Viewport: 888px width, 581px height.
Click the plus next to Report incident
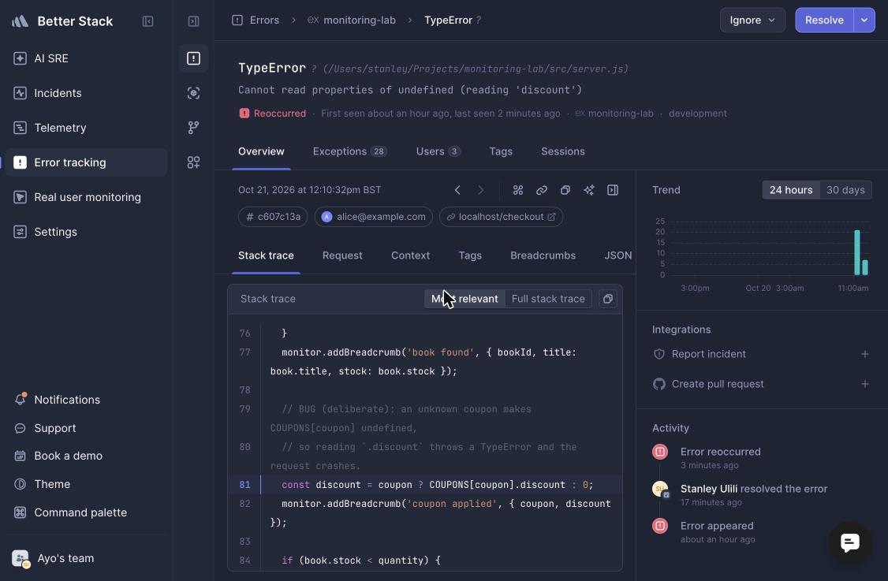[865, 355]
